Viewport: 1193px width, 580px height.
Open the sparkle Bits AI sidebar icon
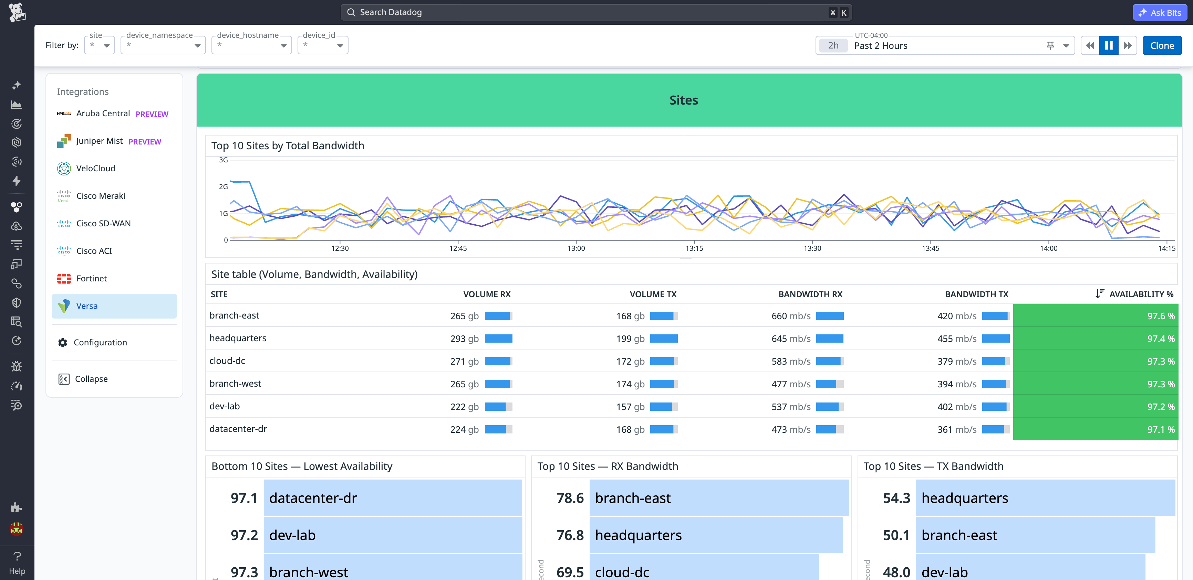(17, 85)
